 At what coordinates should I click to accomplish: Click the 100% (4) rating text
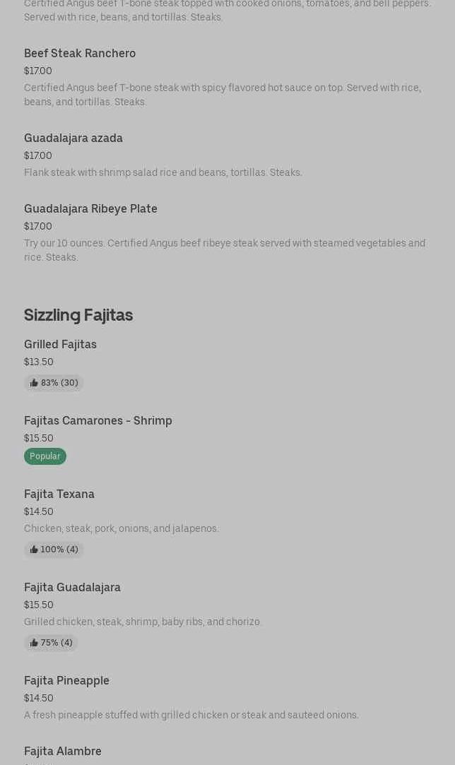[59, 550]
